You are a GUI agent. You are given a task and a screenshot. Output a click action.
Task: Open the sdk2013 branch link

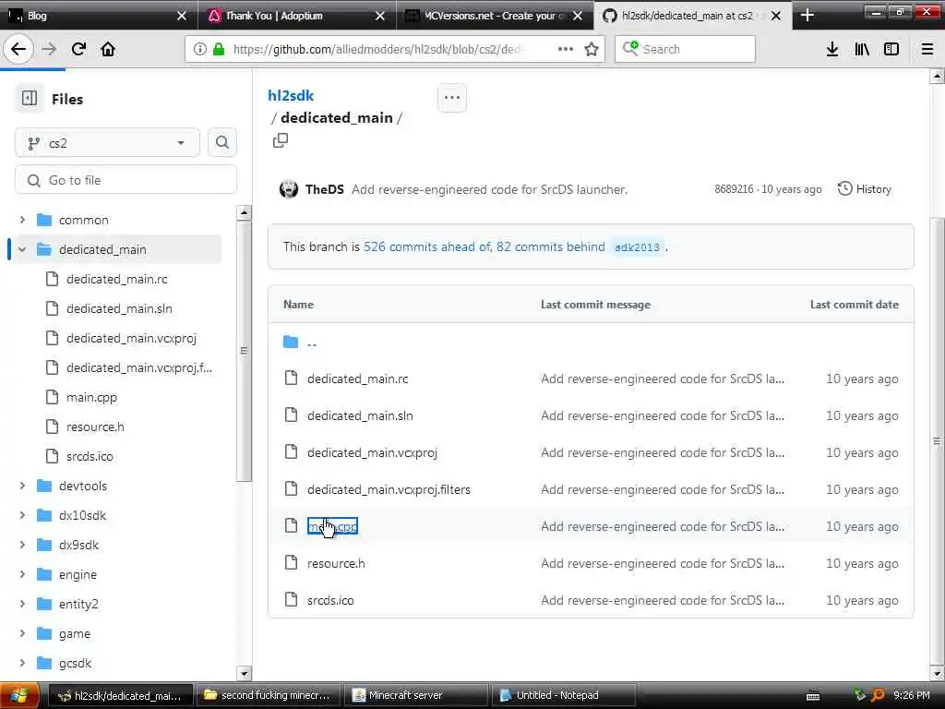tap(637, 247)
